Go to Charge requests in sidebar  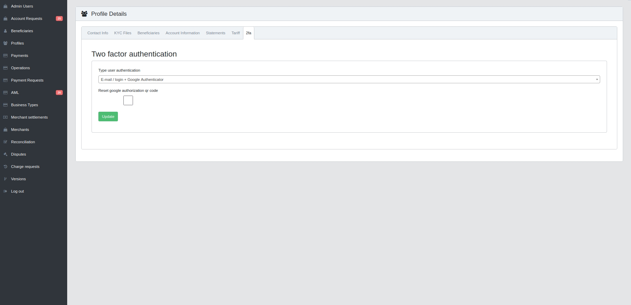tap(25, 167)
